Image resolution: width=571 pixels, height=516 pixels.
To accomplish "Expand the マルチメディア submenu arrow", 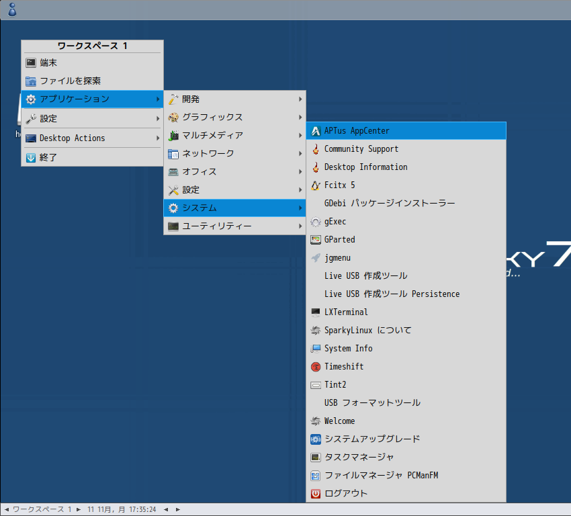I will point(300,136).
